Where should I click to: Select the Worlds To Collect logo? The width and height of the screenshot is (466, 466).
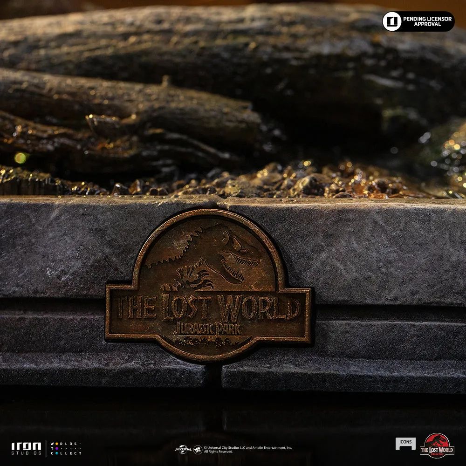66,448
